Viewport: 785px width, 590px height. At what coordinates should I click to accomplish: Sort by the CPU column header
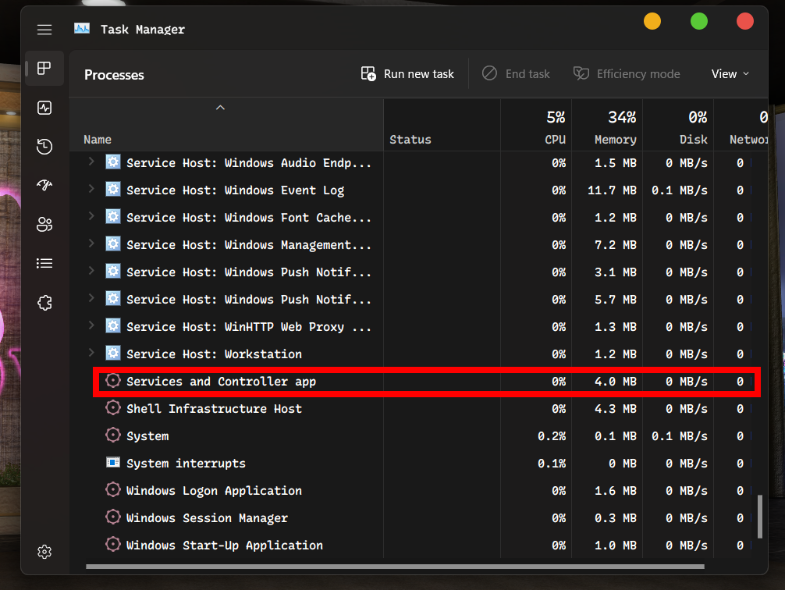pos(536,125)
